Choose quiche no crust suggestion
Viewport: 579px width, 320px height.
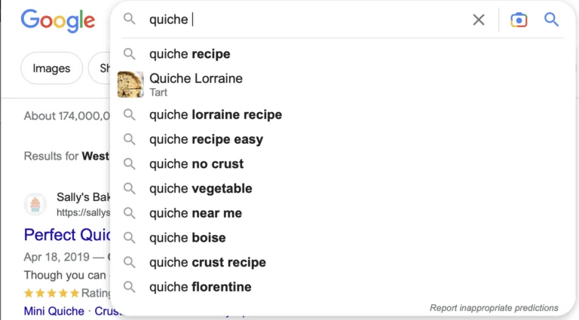point(343,163)
